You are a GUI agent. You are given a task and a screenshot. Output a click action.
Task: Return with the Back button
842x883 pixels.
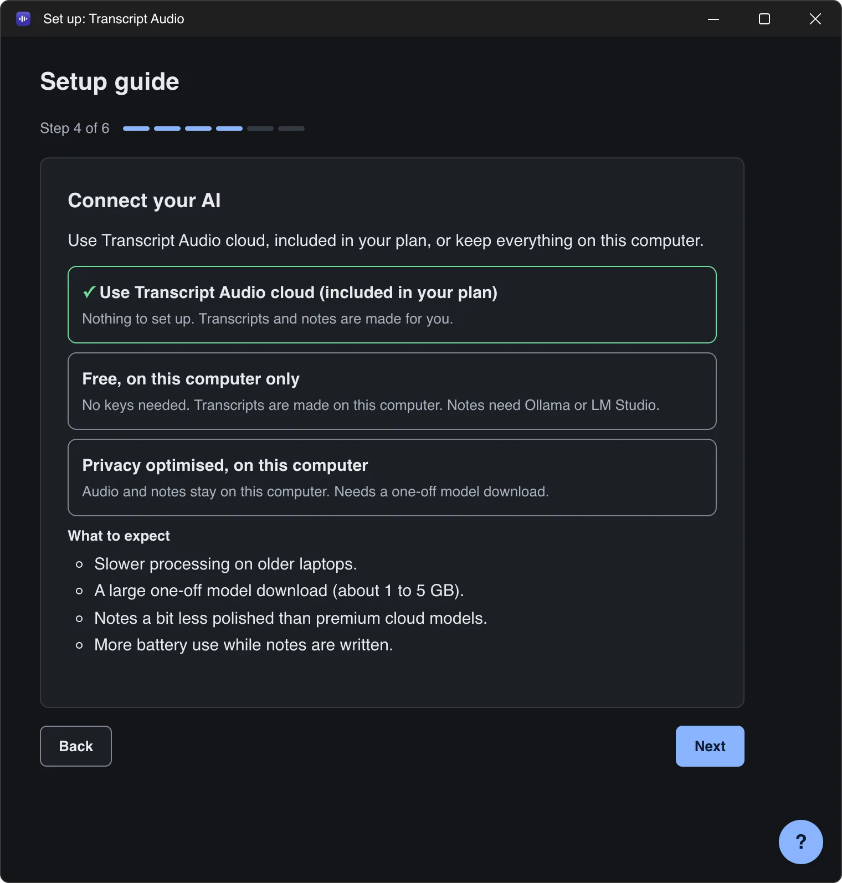(x=76, y=746)
